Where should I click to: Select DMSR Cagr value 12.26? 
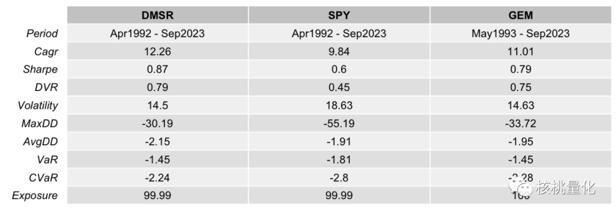tap(157, 52)
